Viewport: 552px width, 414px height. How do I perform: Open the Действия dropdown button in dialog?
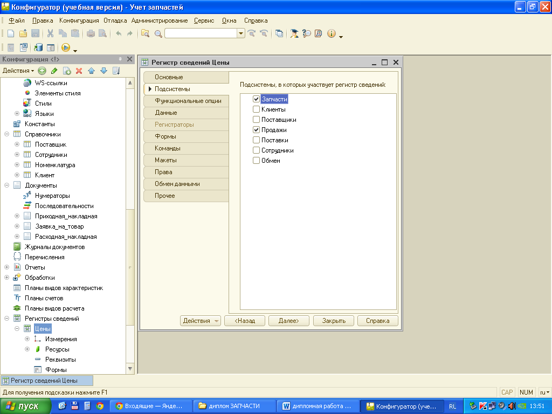(201, 321)
